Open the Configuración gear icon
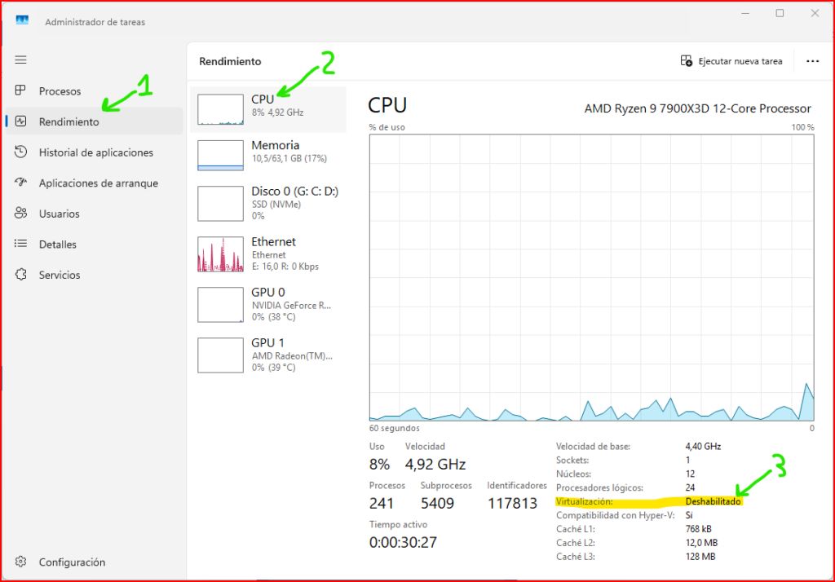This screenshot has width=835, height=582. click(21, 562)
